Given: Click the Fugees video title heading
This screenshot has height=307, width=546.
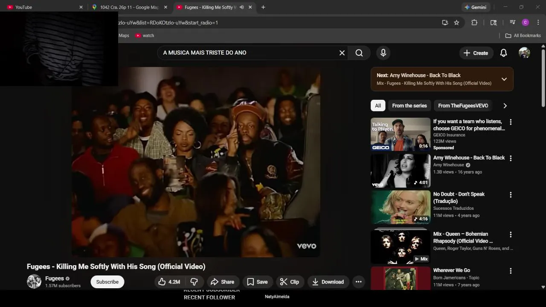Looking at the screenshot, I should point(116,266).
